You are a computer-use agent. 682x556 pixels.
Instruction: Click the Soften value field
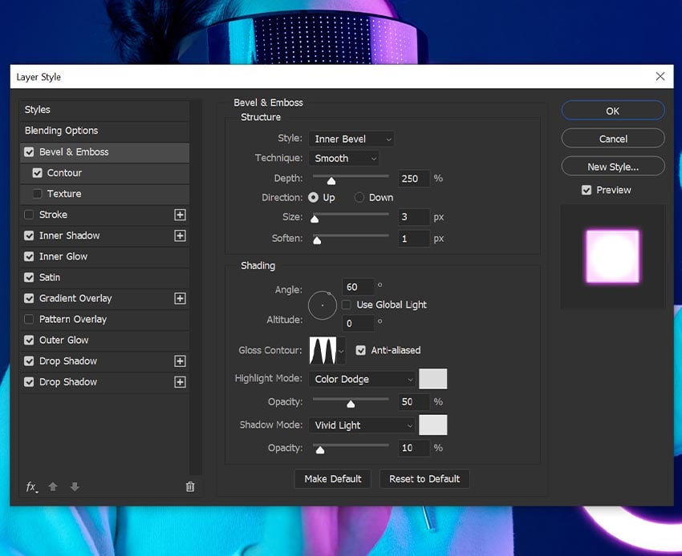click(414, 239)
